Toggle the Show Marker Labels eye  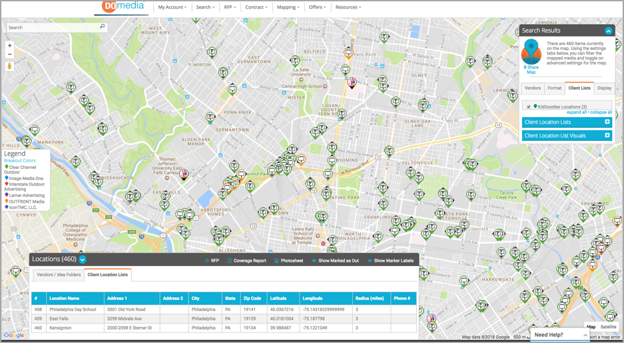click(370, 261)
